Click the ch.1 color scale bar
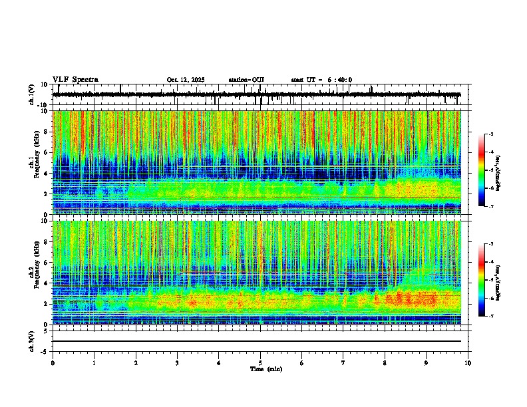527x407 pixels. [x=482, y=170]
